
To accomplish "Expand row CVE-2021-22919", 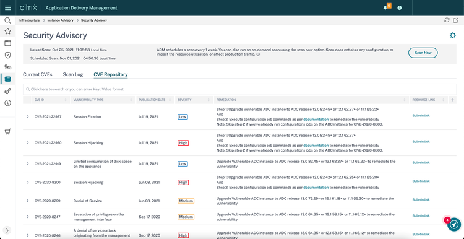I will pos(27,164).
